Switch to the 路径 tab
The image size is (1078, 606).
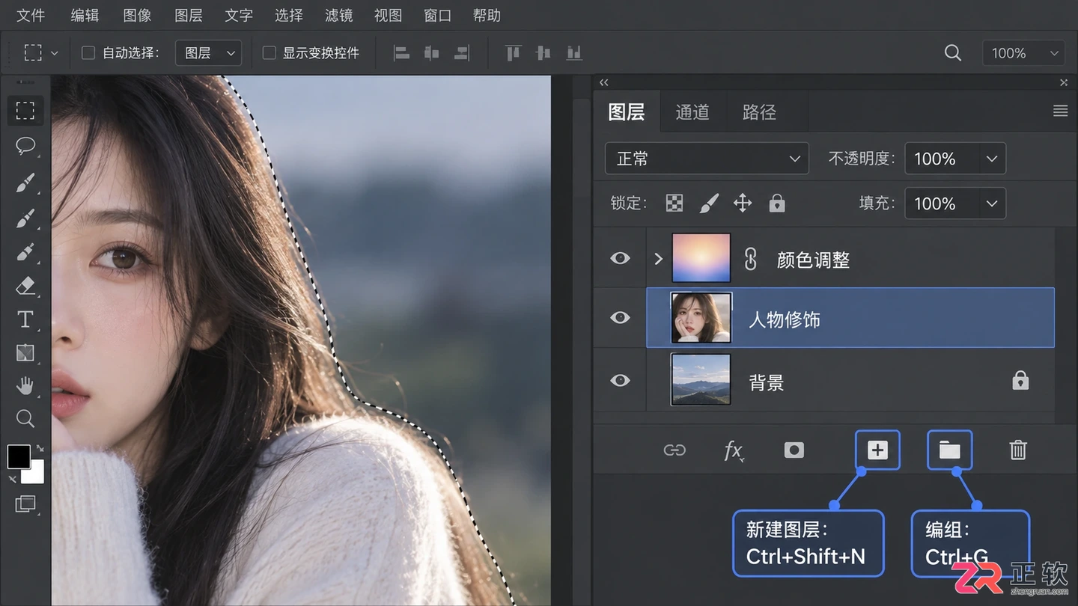(x=759, y=111)
